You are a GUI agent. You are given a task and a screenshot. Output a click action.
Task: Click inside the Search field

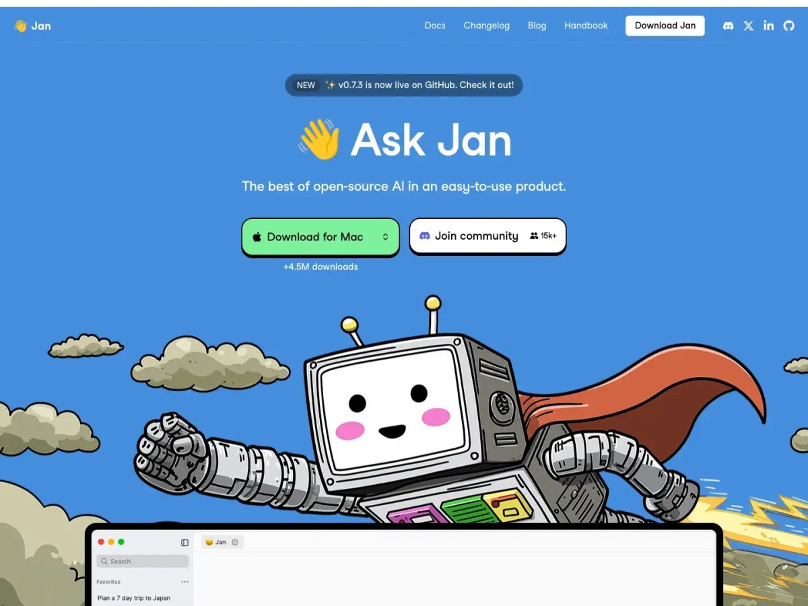(143, 561)
